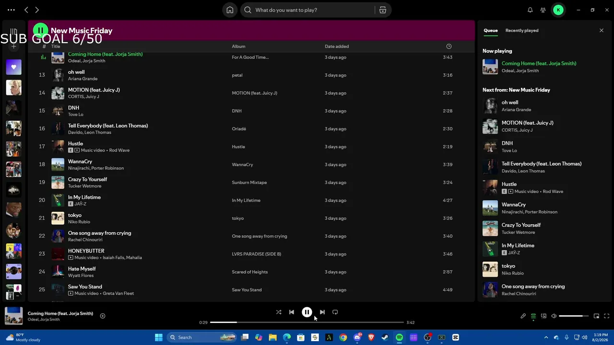The height and width of the screenshot is (345, 614).
Task: Show hidden system tray icons
Action: 546,337
